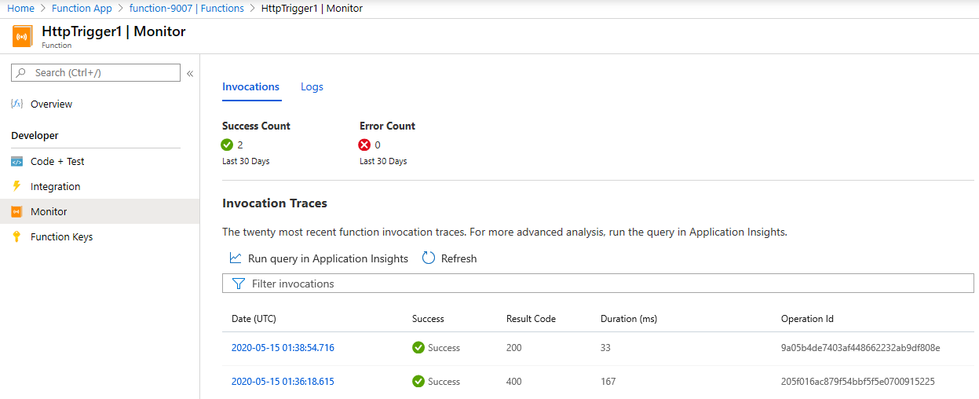Open function-9007 | Functions breadcrumb
979x399 pixels.
coord(186,9)
